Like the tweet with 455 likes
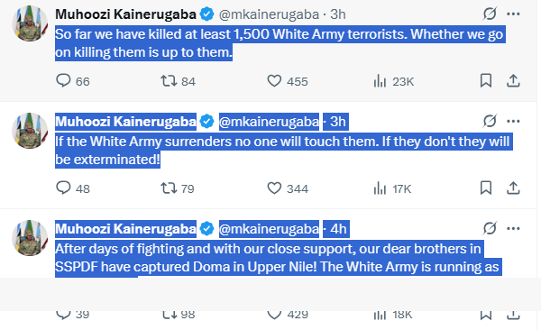 click(288, 81)
